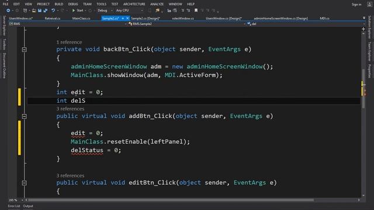
Task: Close the Sample2.cs tab with X
Action: tap(127, 18)
